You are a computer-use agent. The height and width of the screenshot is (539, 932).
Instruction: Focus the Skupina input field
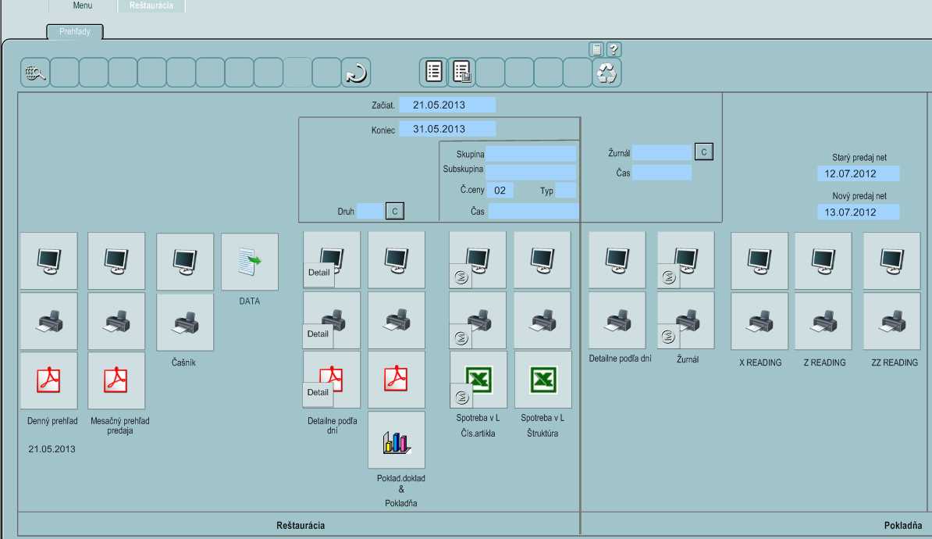531,155
